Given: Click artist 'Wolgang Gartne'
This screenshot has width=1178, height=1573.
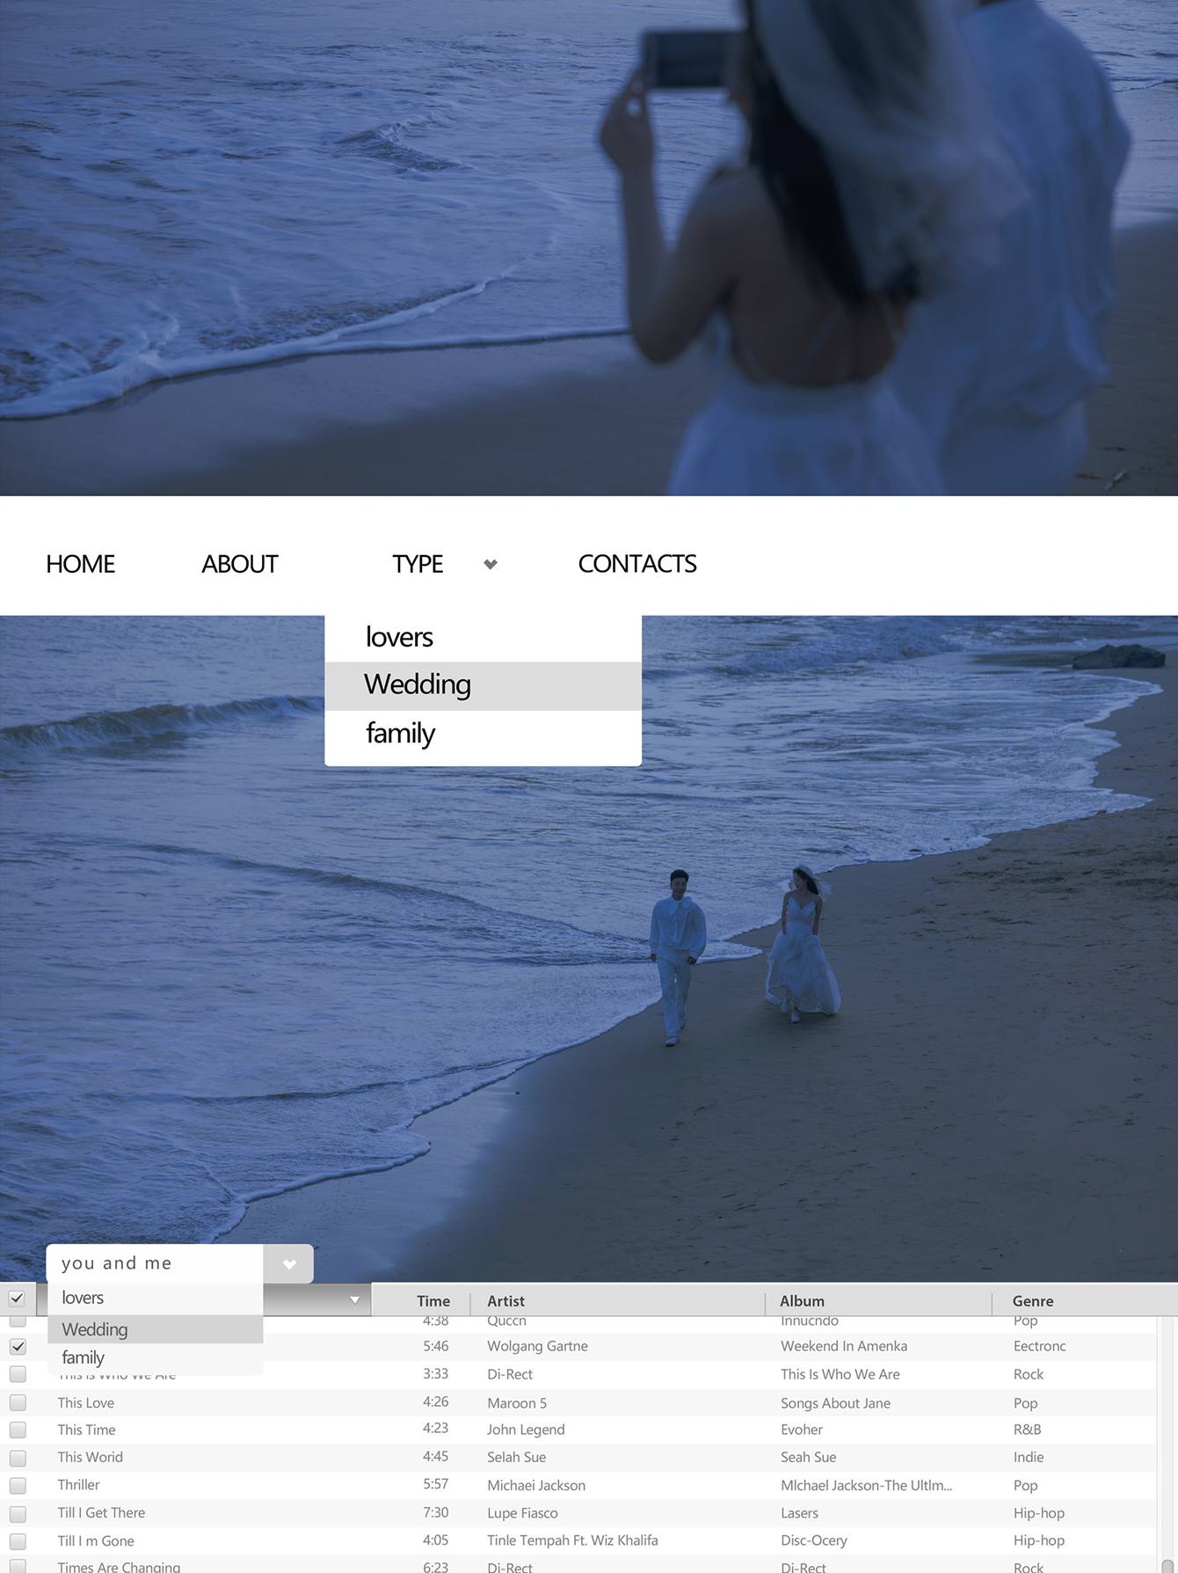Looking at the screenshot, I should (x=537, y=1346).
